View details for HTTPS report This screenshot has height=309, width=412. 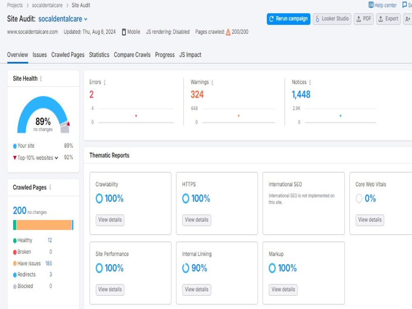click(x=197, y=220)
